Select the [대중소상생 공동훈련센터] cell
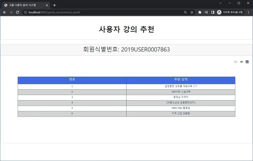 [x=181, y=103]
